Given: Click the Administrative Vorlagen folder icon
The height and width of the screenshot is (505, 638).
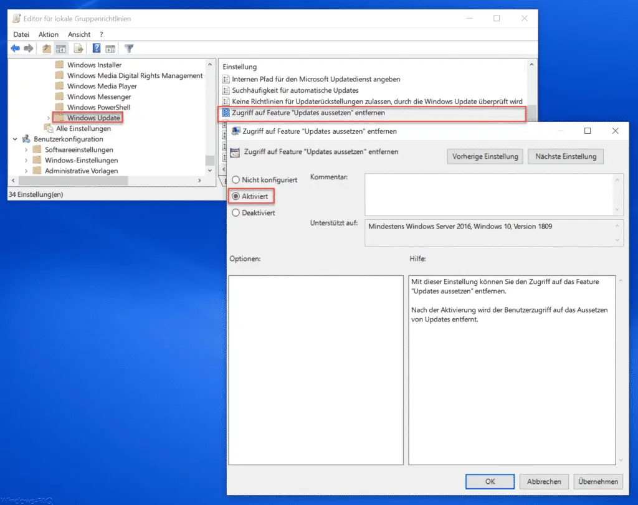Looking at the screenshot, I should click(x=37, y=171).
